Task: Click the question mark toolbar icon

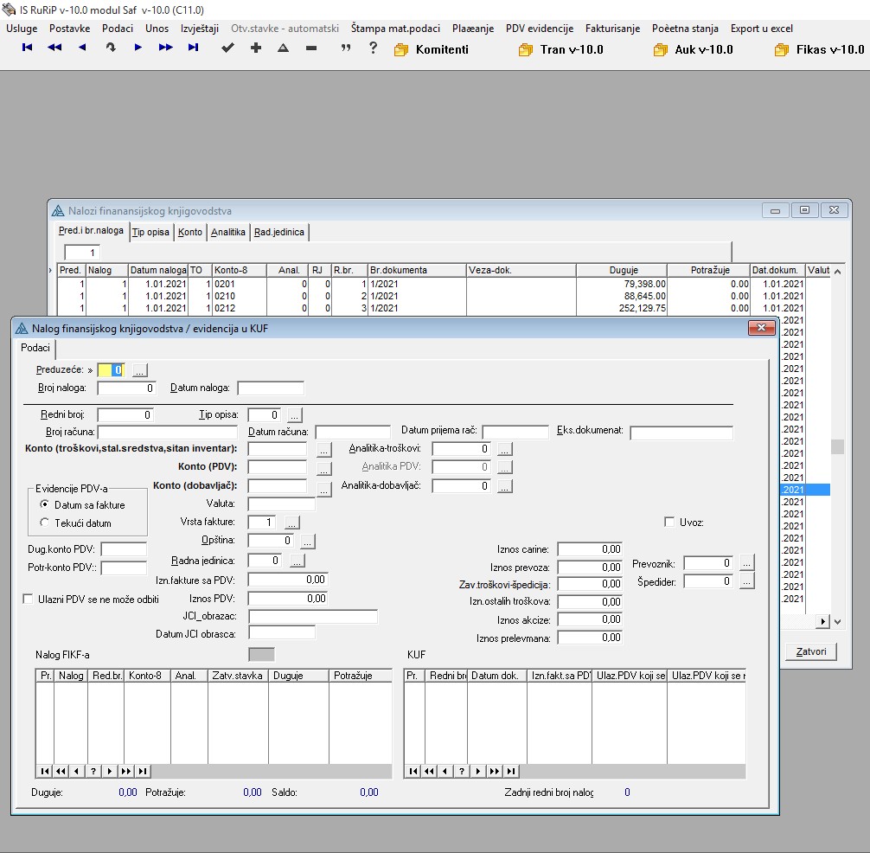Action: [373, 48]
